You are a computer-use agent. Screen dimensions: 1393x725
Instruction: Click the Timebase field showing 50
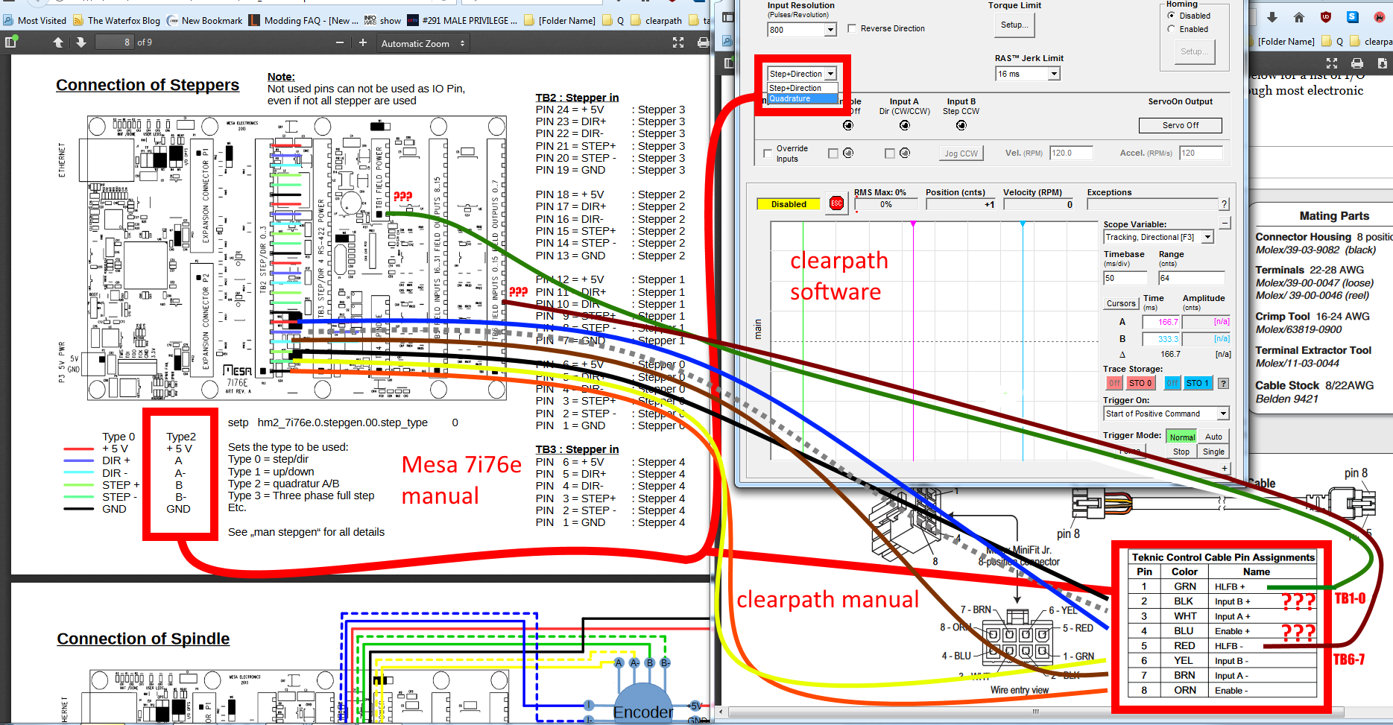click(1125, 278)
